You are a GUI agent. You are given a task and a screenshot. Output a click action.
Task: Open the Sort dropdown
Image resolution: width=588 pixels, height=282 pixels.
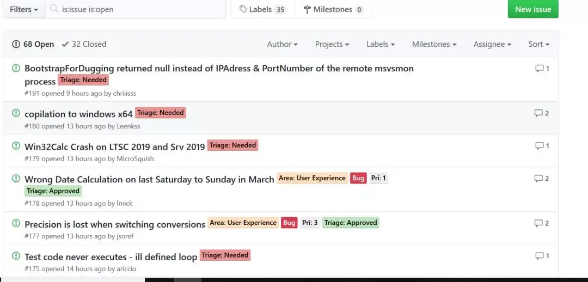pyautogui.click(x=538, y=44)
